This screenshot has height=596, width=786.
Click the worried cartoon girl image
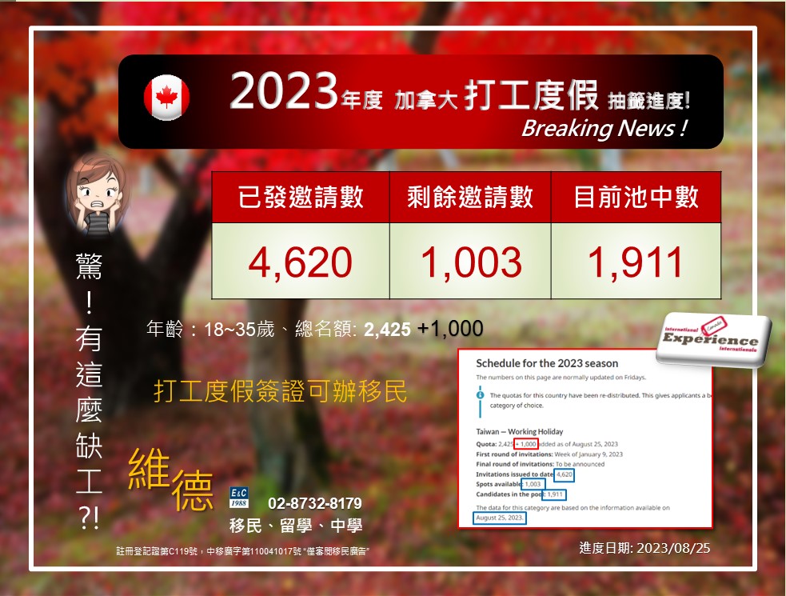pos(97,194)
